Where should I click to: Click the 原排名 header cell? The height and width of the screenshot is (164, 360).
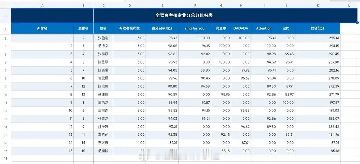pyautogui.click(x=83, y=28)
